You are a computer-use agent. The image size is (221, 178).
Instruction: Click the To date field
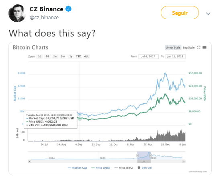pyautogui.click(x=175, y=57)
